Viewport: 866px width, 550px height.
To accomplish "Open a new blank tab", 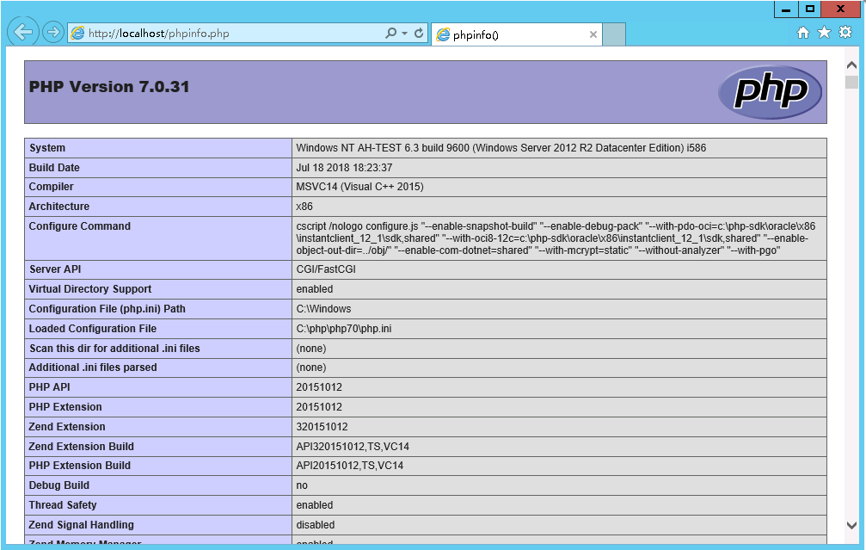I will [613, 34].
